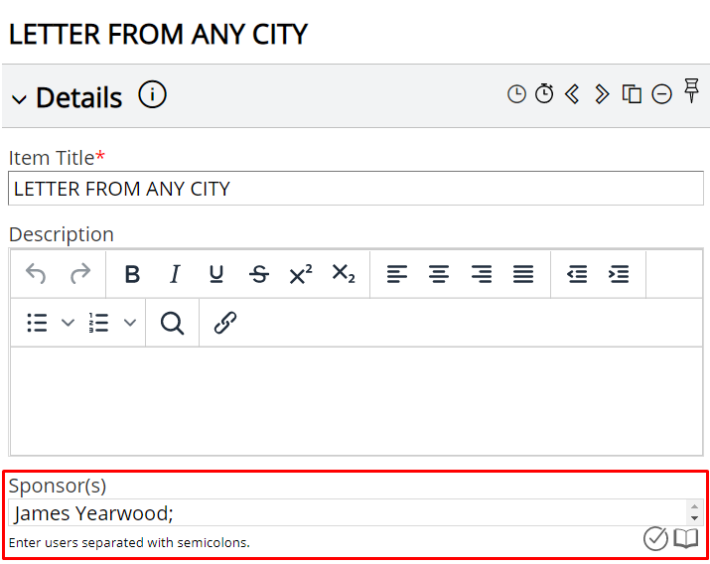The width and height of the screenshot is (710, 564).
Task: Open the Sponsor address book icon
Action: point(686,538)
